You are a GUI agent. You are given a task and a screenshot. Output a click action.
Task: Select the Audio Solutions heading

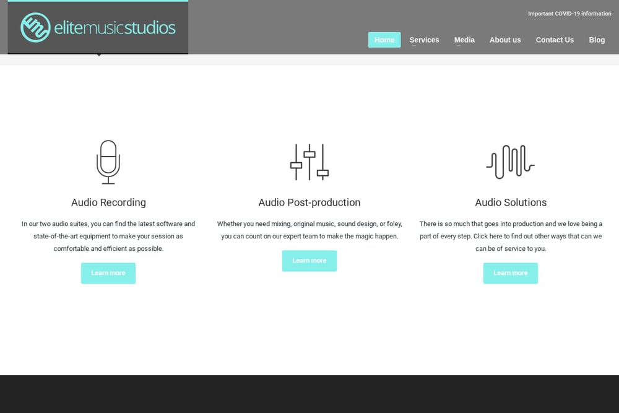point(511,202)
